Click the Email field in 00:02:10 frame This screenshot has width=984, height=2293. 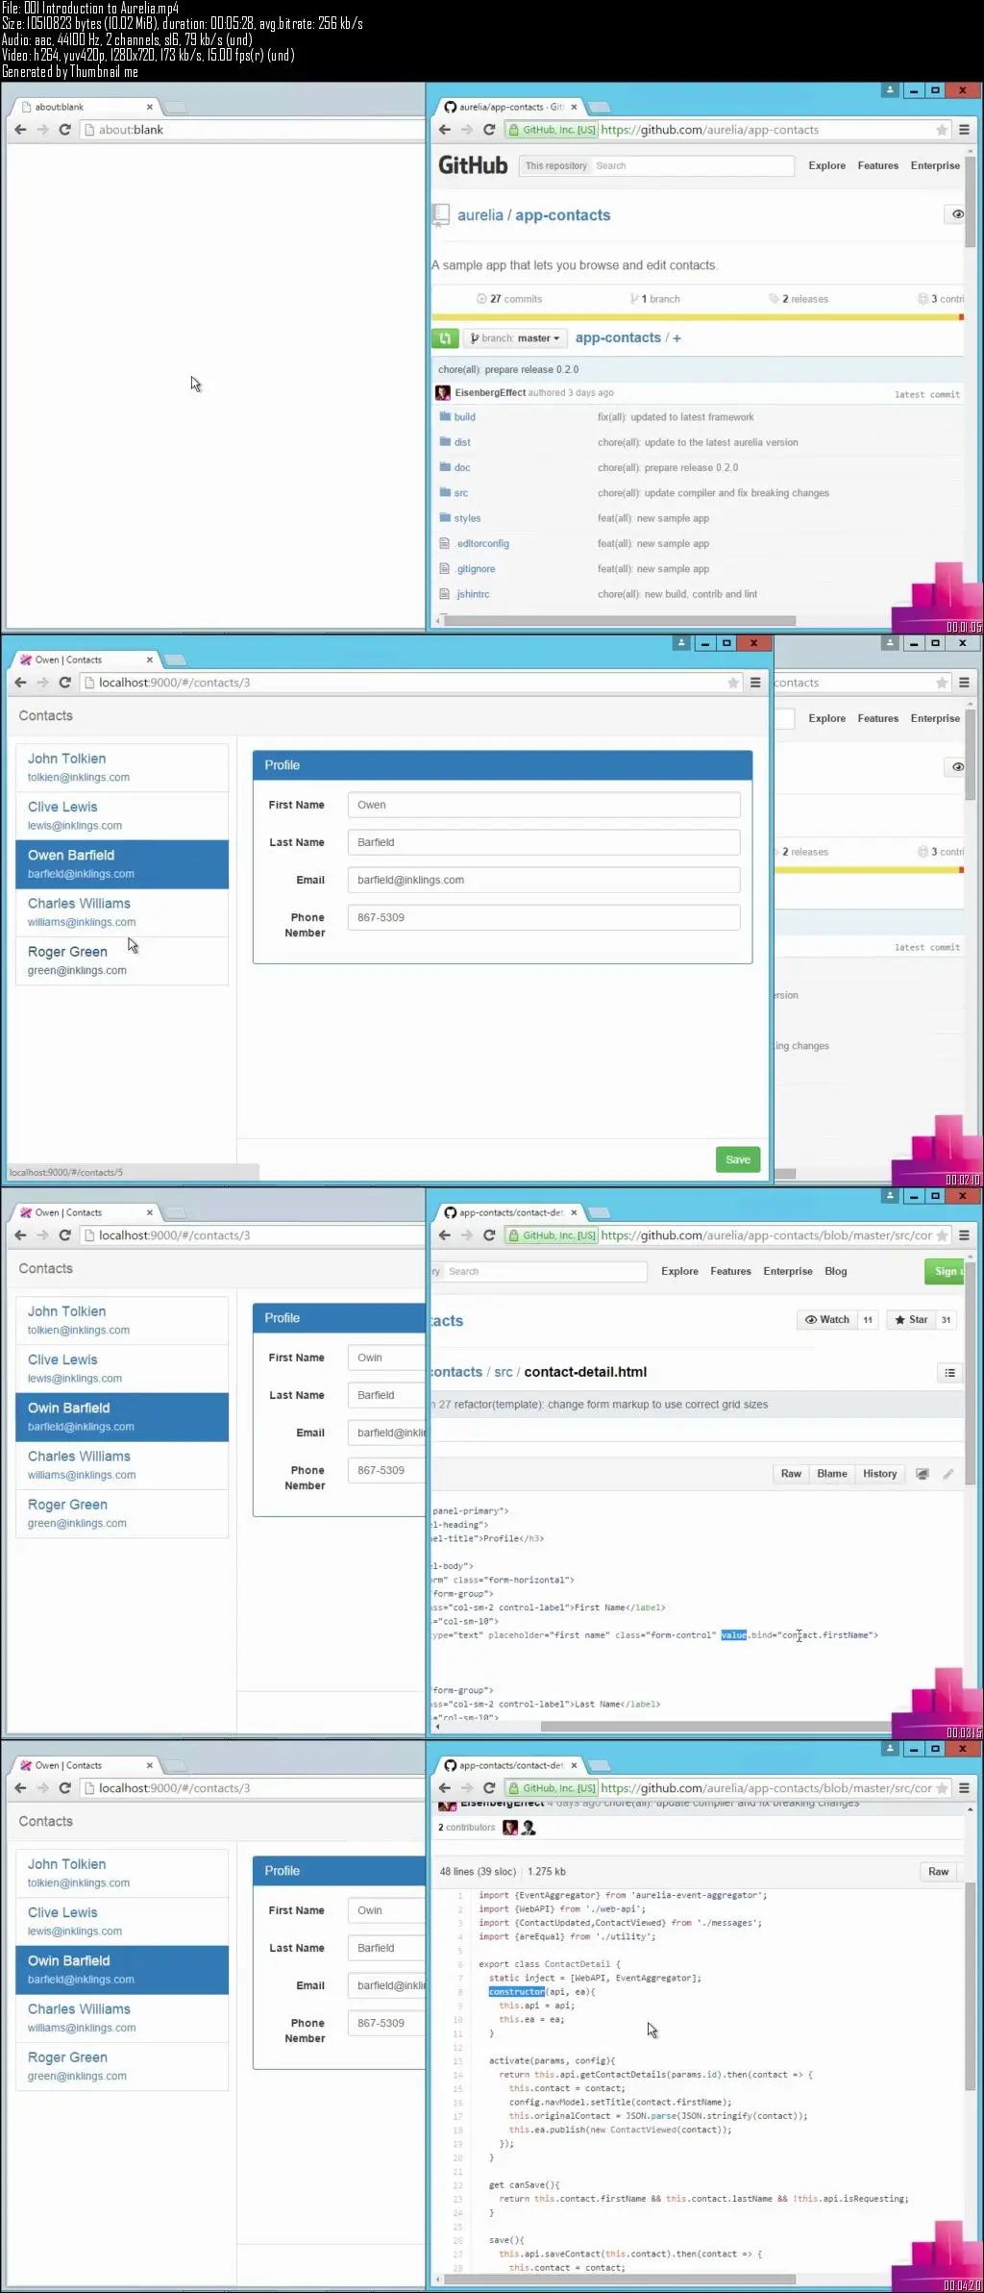click(544, 881)
